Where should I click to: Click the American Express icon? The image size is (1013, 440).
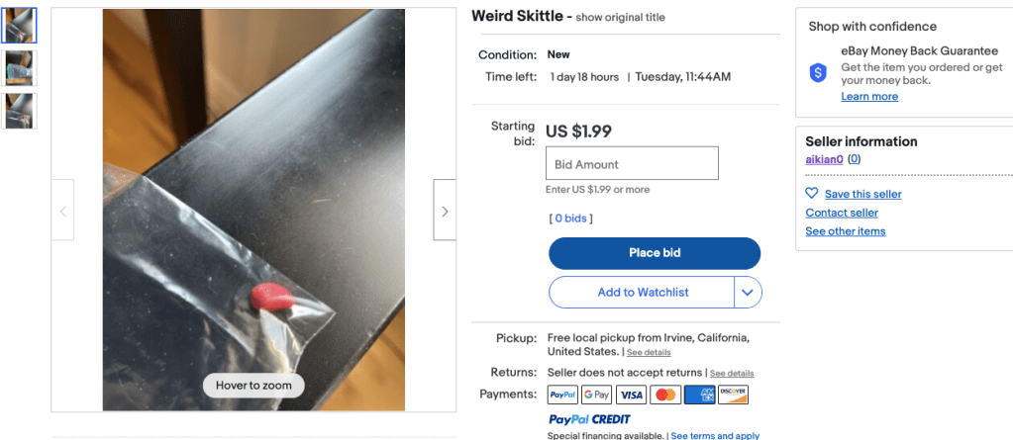[700, 396]
